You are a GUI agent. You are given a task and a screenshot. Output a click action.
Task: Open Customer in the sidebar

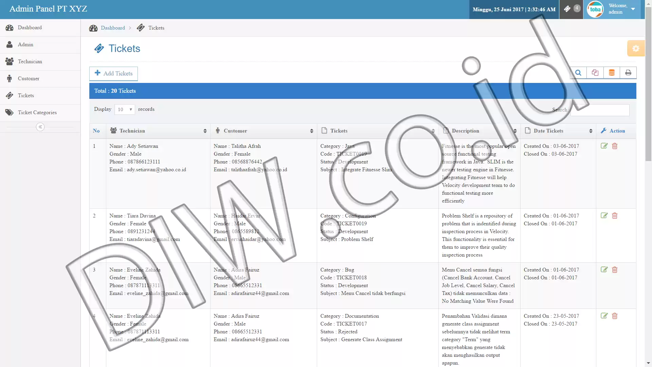coord(40,78)
